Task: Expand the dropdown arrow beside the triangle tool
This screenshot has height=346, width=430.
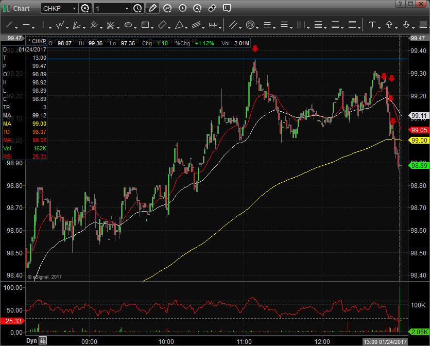Action: tap(186, 28)
